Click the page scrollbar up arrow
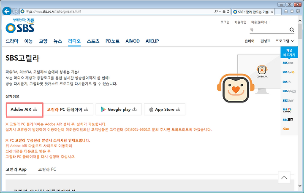Screen dimensions: 304x193 click(300, 21)
